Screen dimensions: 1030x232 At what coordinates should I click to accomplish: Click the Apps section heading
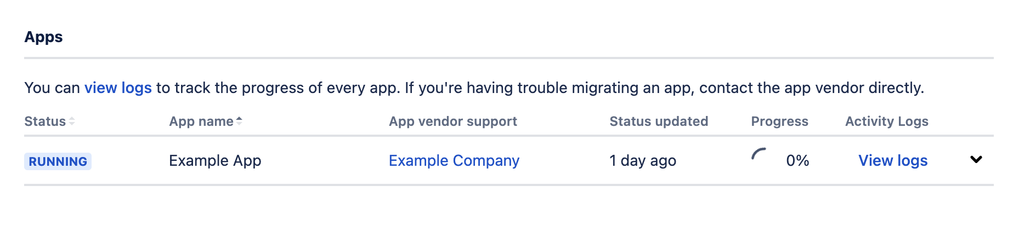click(x=43, y=37)
